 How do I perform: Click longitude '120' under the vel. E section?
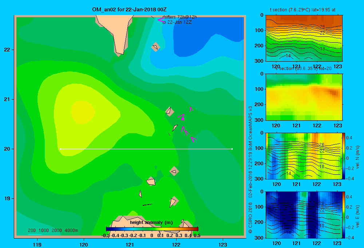(277, 243)
